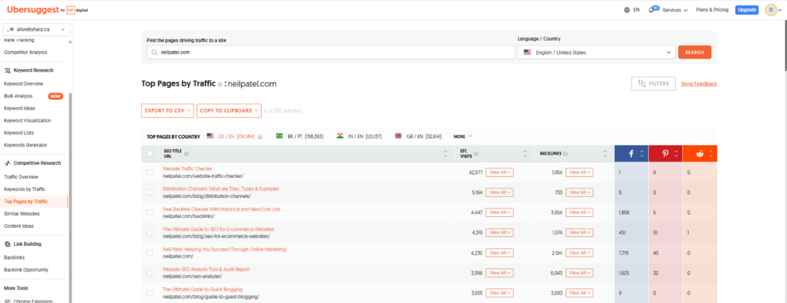This screenshot has height=303, width=787.
Task: Open Keyword Overview in sidebar
Action: pos(24,84)
